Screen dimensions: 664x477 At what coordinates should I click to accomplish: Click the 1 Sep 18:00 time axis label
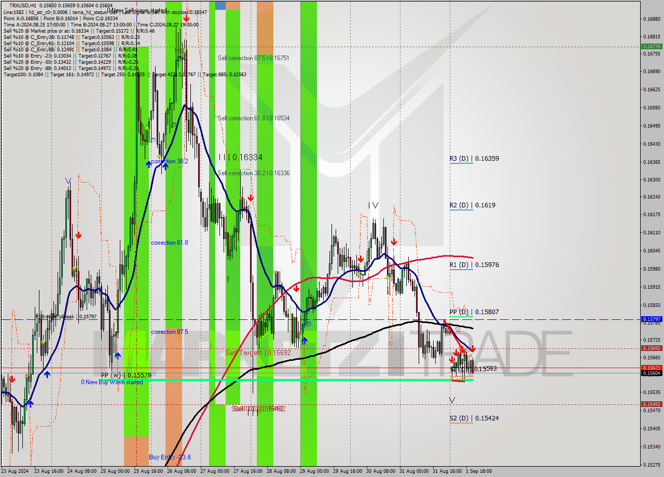coord(478,471)
